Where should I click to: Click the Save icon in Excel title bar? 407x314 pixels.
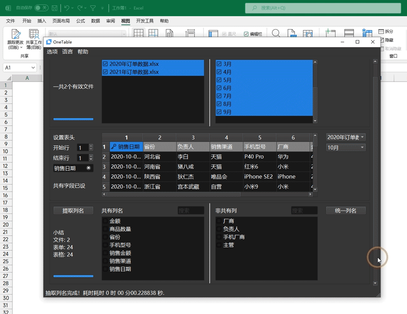point(54,8)
